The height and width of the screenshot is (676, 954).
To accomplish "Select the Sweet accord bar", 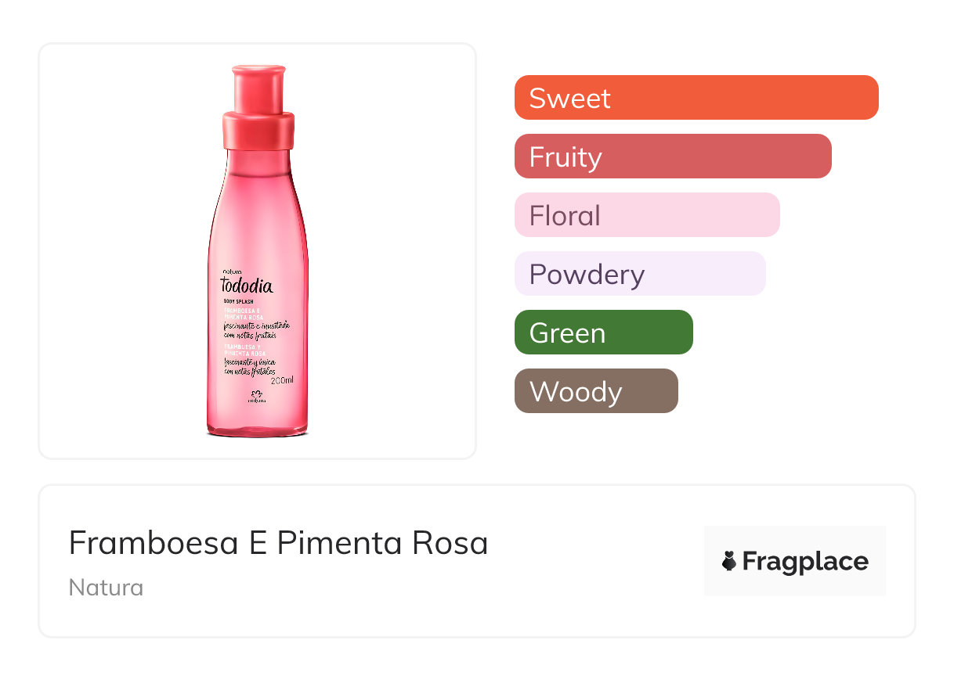I will (x=696, y=98).
